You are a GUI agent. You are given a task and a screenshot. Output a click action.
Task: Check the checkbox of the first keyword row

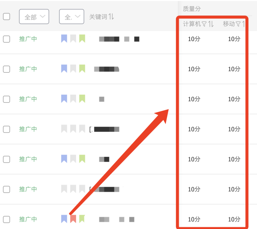[7, 38]
